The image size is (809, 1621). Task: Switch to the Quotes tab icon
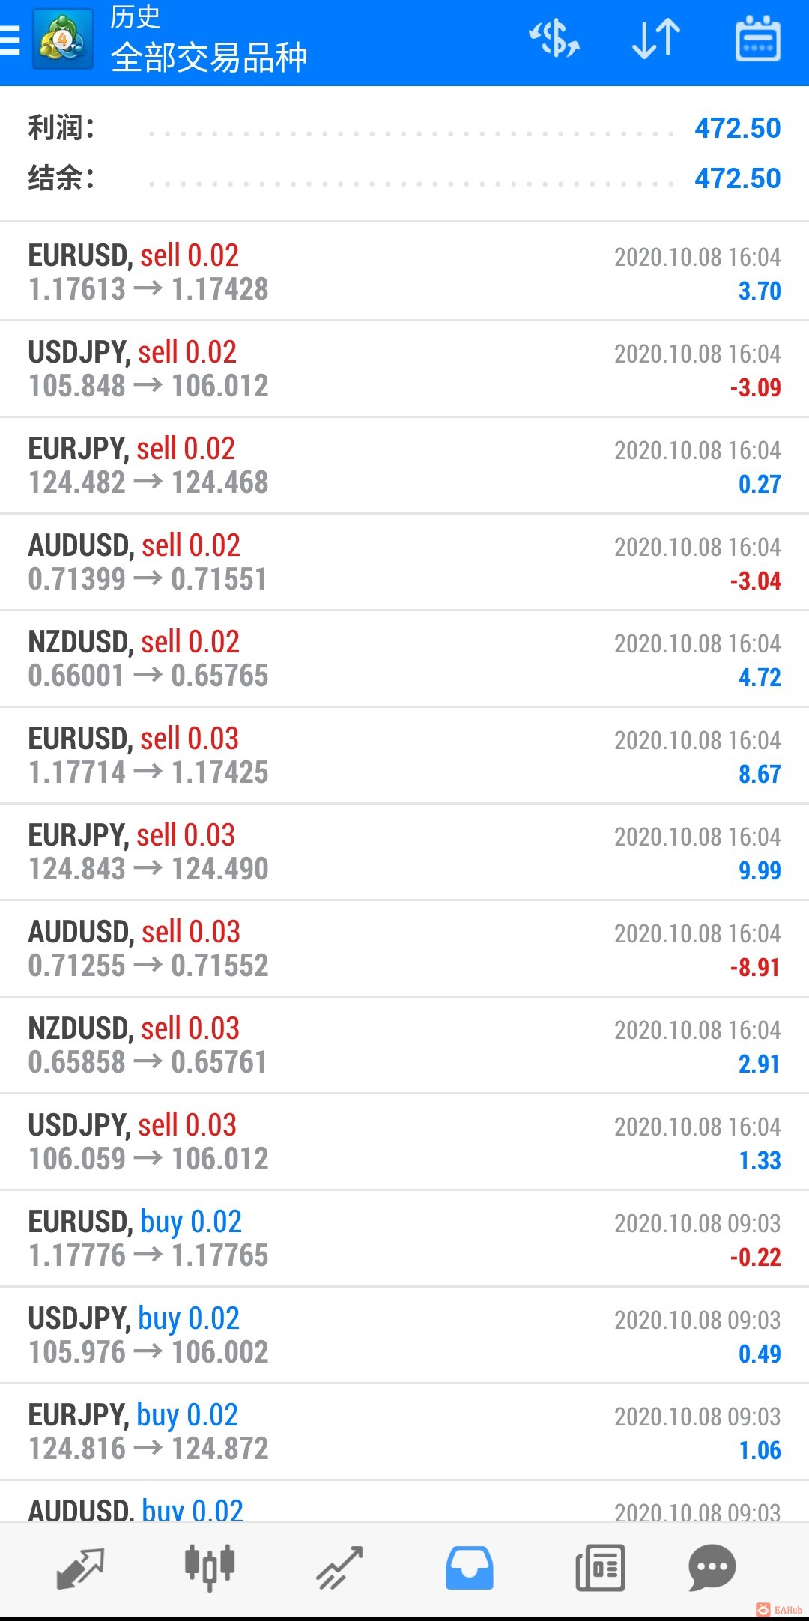point(80,1568)
